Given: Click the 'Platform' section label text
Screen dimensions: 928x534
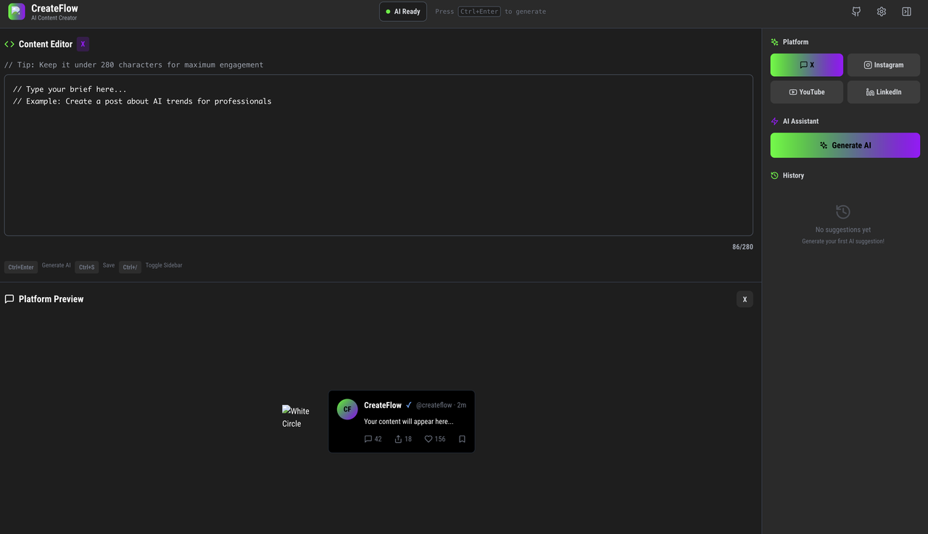Looking at the screenshot, I should point(795,42).
